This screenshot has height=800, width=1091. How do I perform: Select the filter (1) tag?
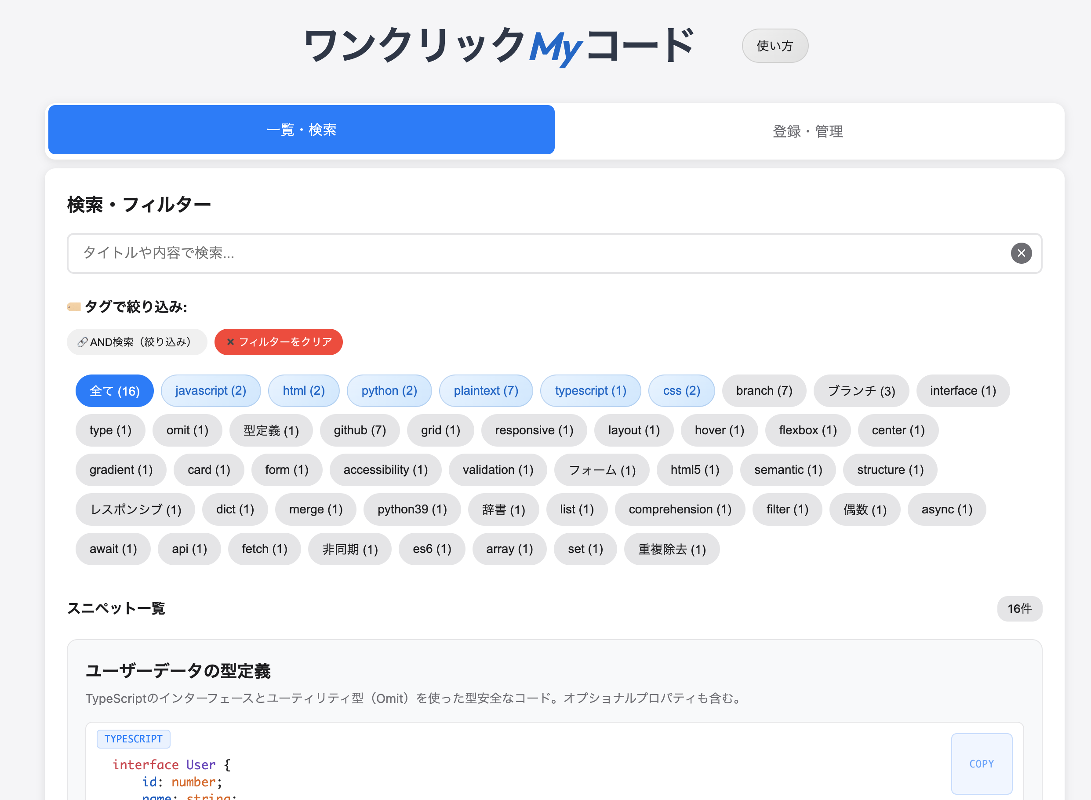click(x=787, y=510)
